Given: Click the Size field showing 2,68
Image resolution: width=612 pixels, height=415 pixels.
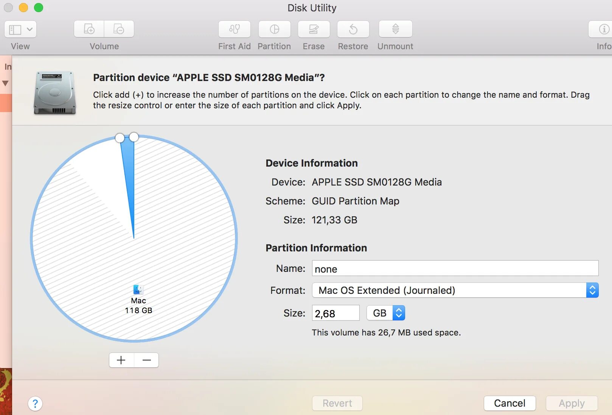Looking at the screenshot, I should tap(336, 313).
